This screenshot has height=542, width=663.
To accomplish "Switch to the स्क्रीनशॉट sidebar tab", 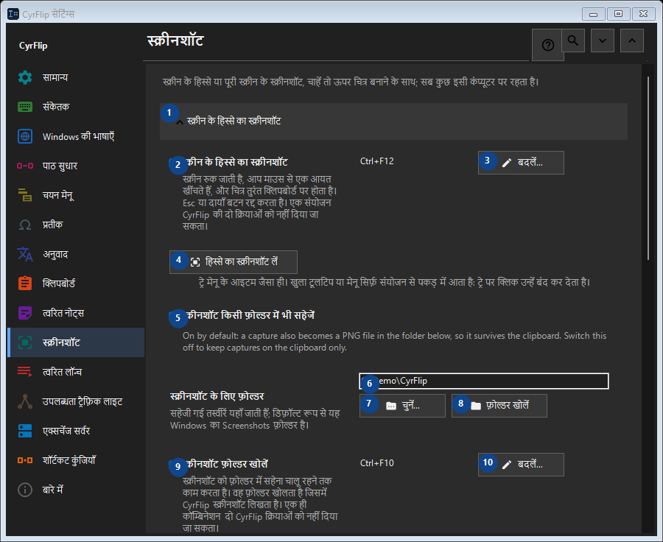I will pos(76,342).
